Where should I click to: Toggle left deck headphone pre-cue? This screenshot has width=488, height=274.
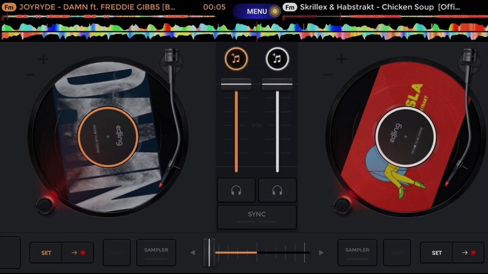[x=237, y=190]
